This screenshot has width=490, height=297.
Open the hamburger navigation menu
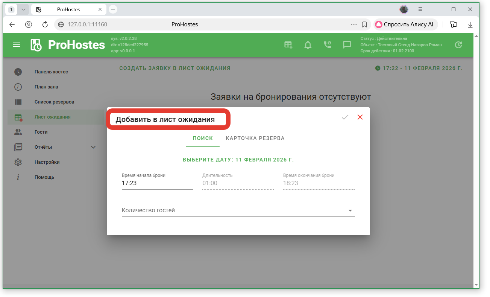(17, 45)
